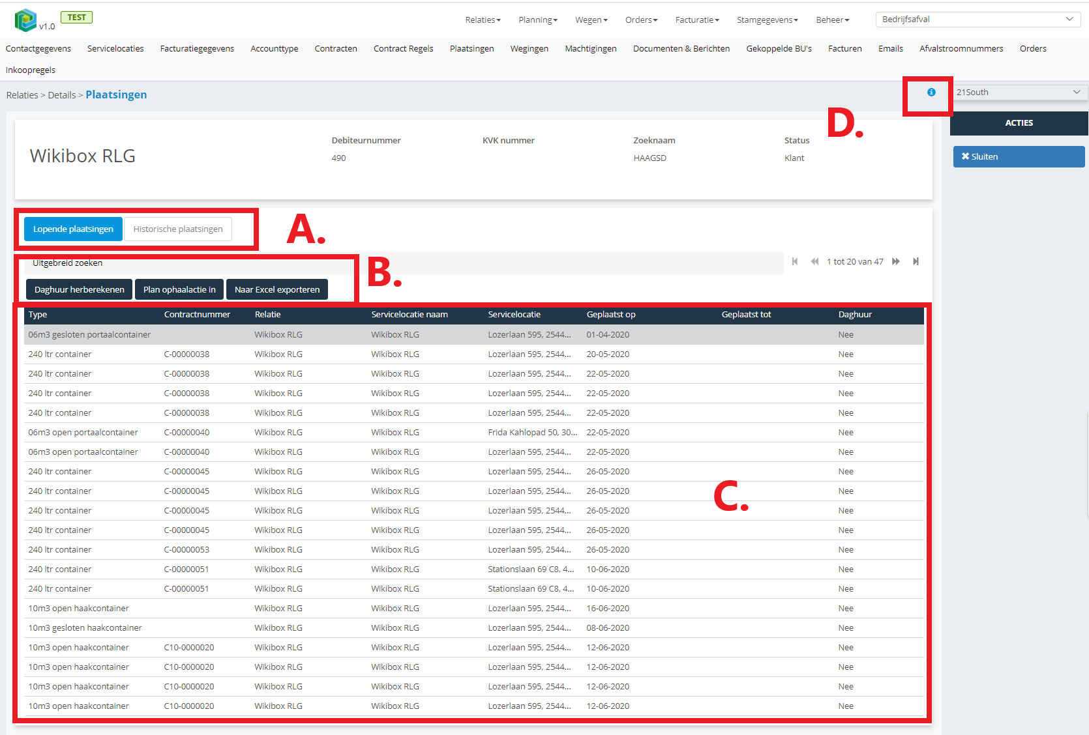Go to next page of results
The width and height of the screenshot is (1089, 735).
pyautogui.click(x=896, y=261)
